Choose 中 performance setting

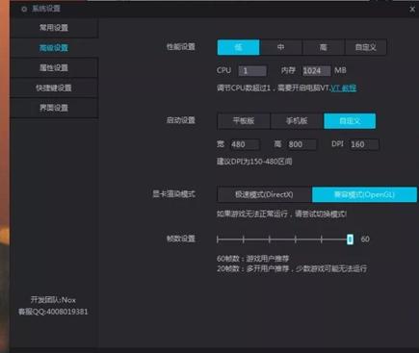(x=281, y=47)
